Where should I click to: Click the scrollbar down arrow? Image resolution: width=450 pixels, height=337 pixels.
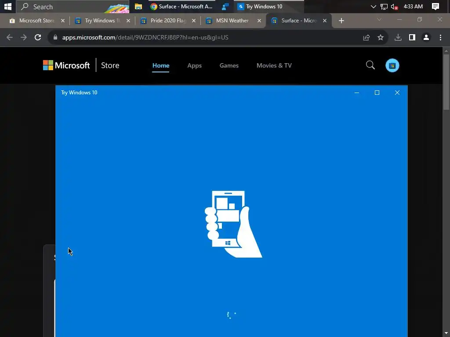[446, 333]
